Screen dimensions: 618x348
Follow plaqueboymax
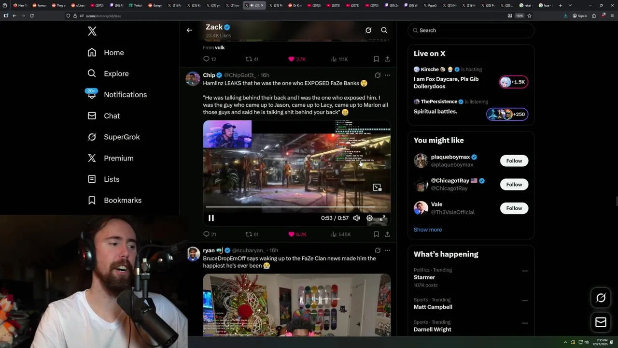[x=514, y=160]
